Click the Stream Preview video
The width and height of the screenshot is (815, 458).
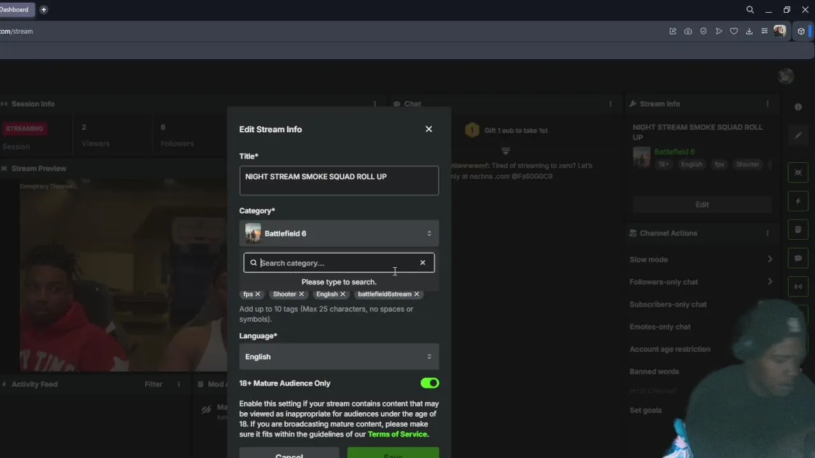[123, 275]
